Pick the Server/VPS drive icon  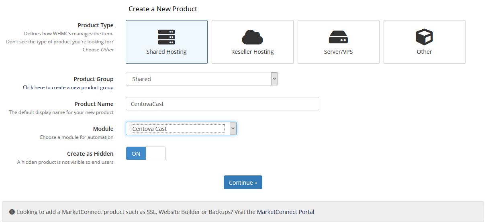point(338,37)
